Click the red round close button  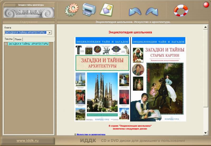coord(206,5)
